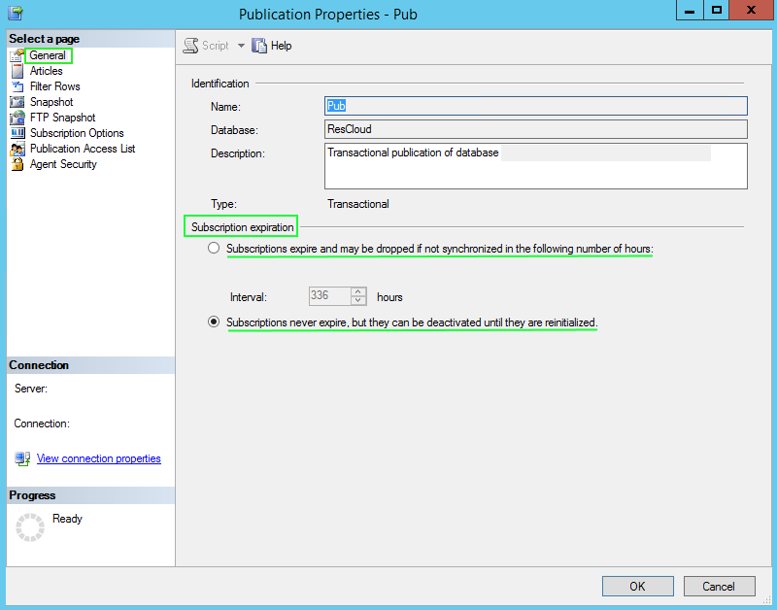Click the Filter Rows page icon
The image size is (777, 610).
[x=17, y=86]
